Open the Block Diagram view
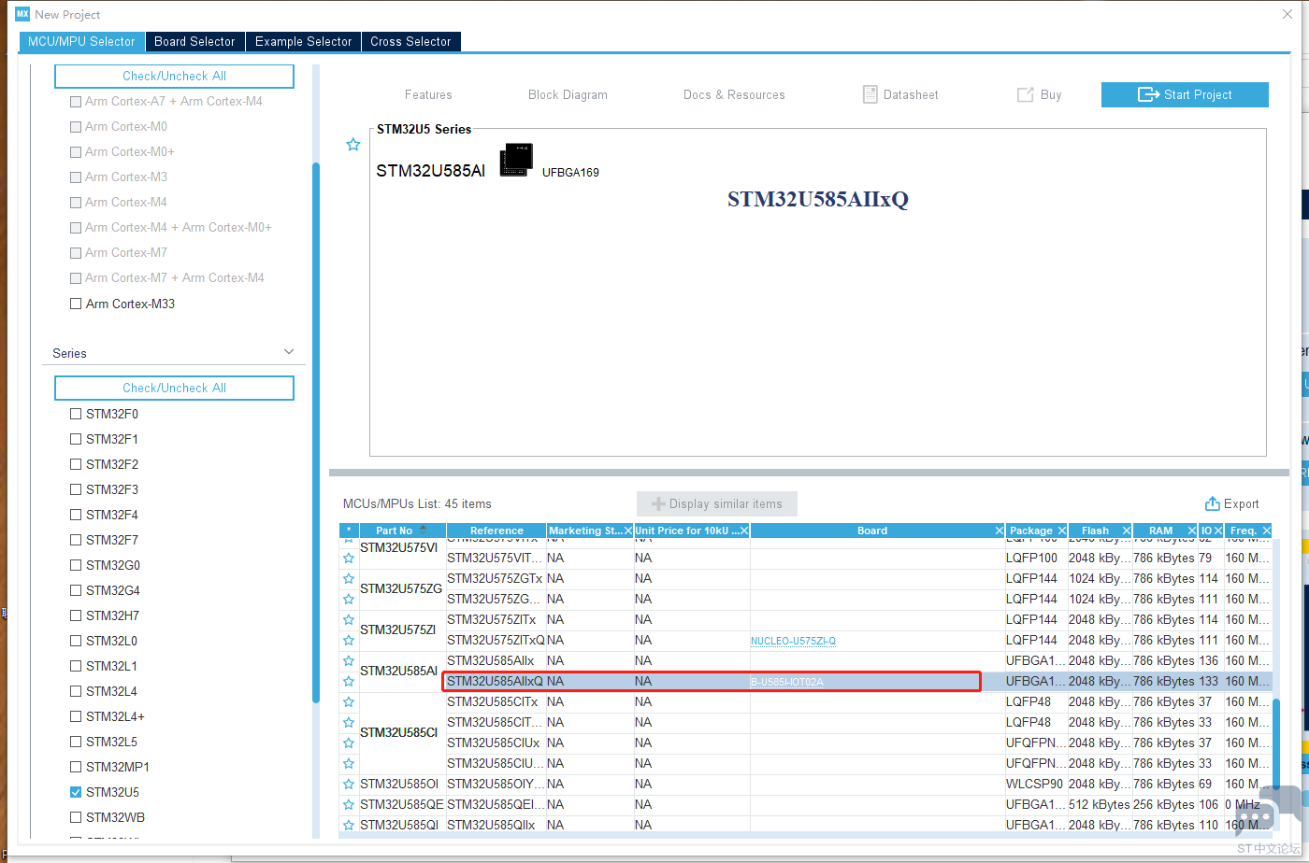1309x863 pixels. tap(568, 94)
